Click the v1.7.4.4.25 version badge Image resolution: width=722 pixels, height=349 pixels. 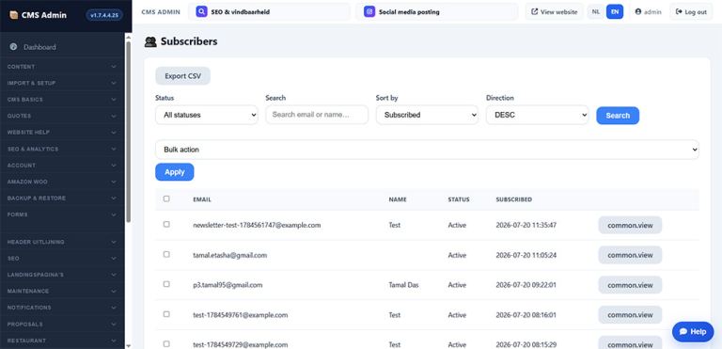(x=104, y=15)
